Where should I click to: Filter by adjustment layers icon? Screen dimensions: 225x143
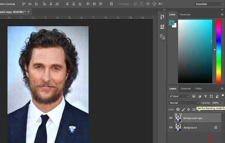(199, 96)
